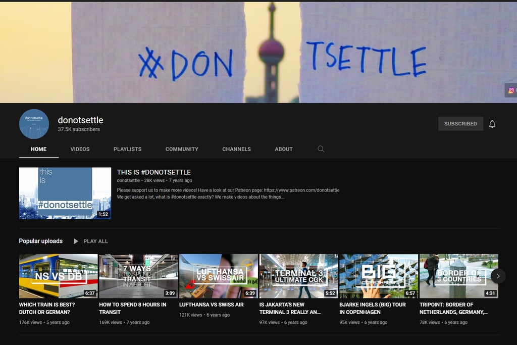517x345 pixels.
Task: Go to the Channels tab
Action: click(x=236, y=149)
